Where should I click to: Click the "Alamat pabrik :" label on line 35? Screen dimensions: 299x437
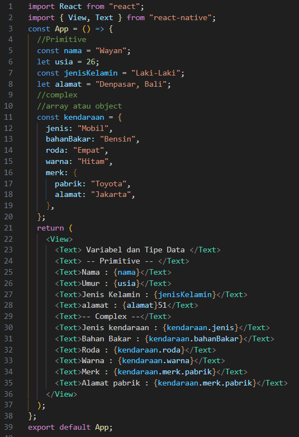[115, 383]
